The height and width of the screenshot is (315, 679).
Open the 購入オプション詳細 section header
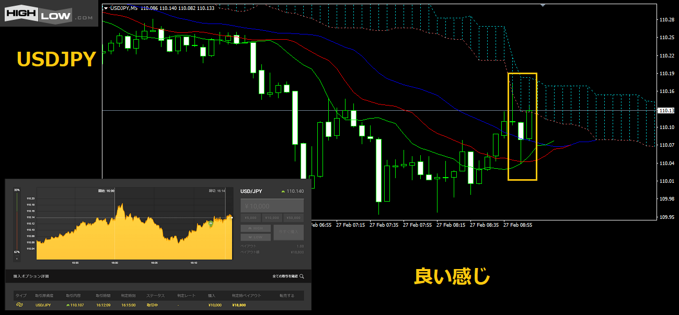[x=32, y=276]
